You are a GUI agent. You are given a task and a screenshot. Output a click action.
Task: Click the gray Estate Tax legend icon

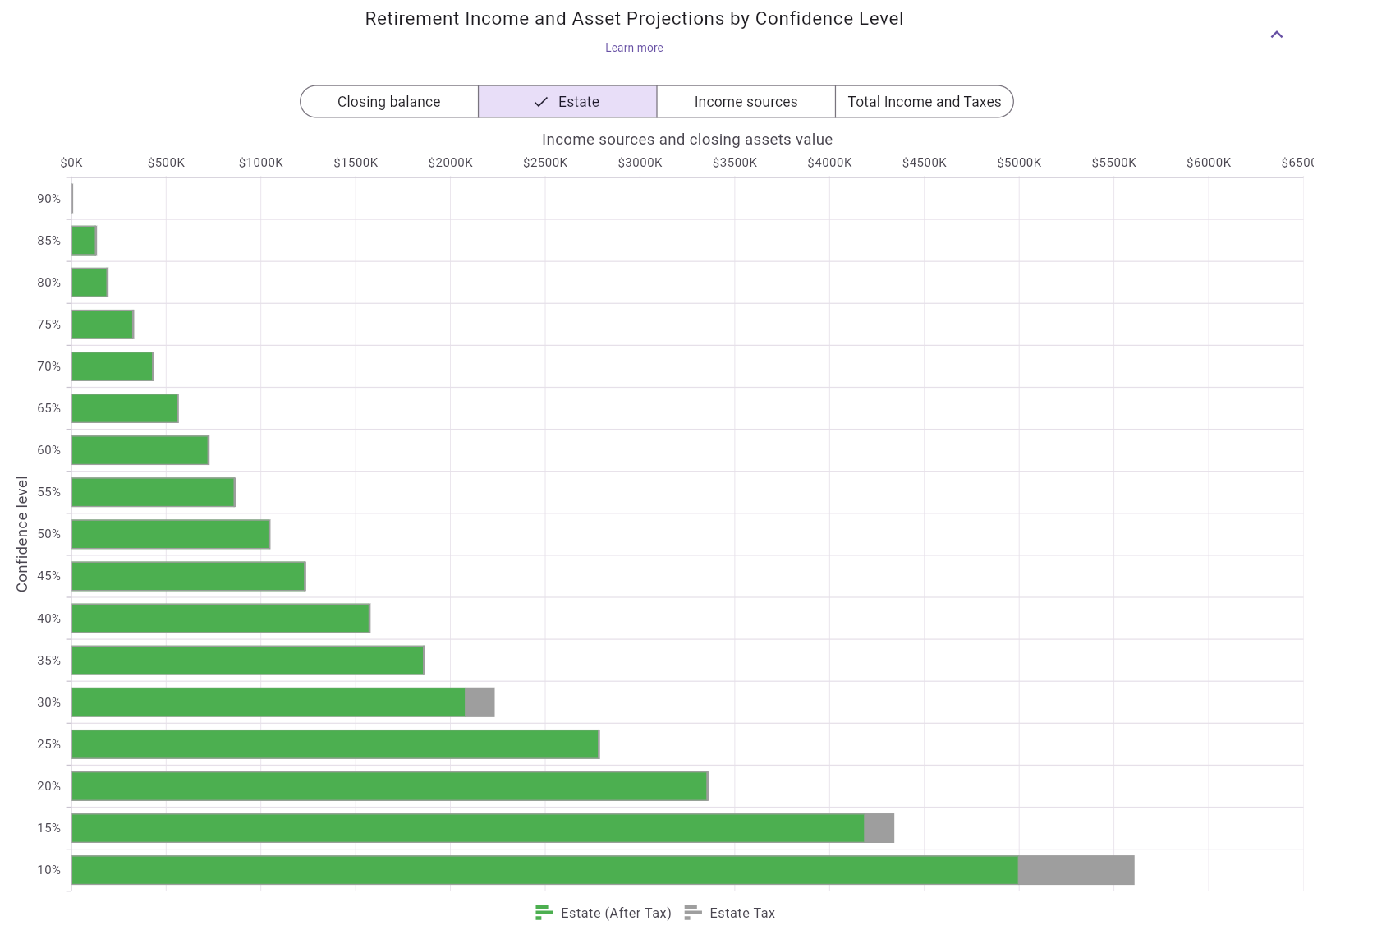692,912
